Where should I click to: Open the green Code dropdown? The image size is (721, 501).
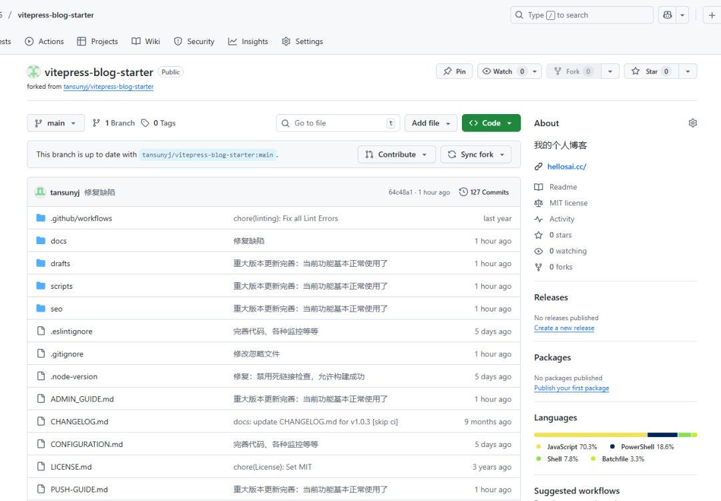[491, 123]
